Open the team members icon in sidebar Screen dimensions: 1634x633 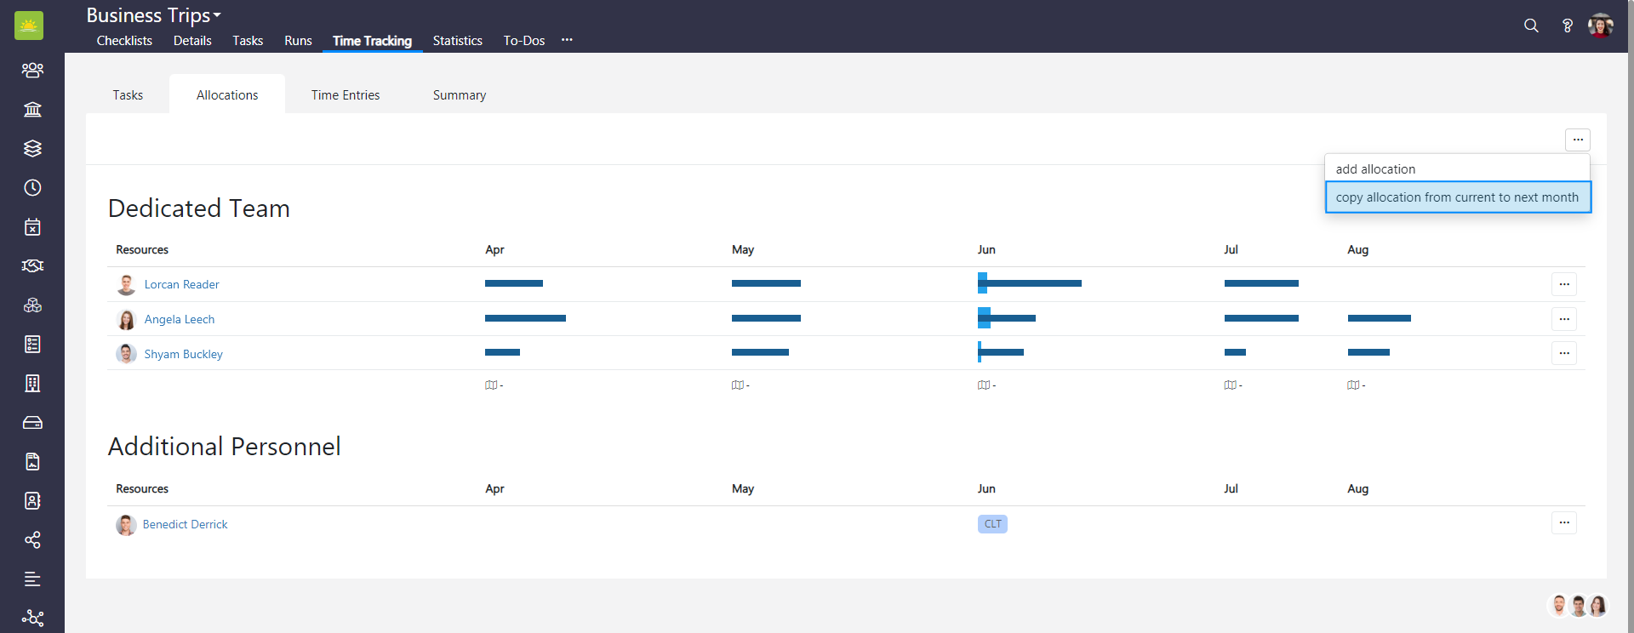32,70
